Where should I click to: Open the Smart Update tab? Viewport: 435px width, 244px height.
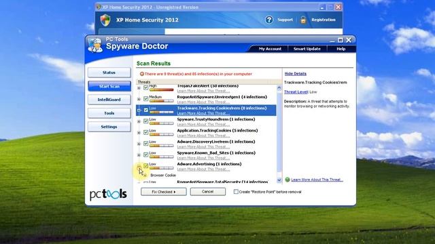click(307, 49)
